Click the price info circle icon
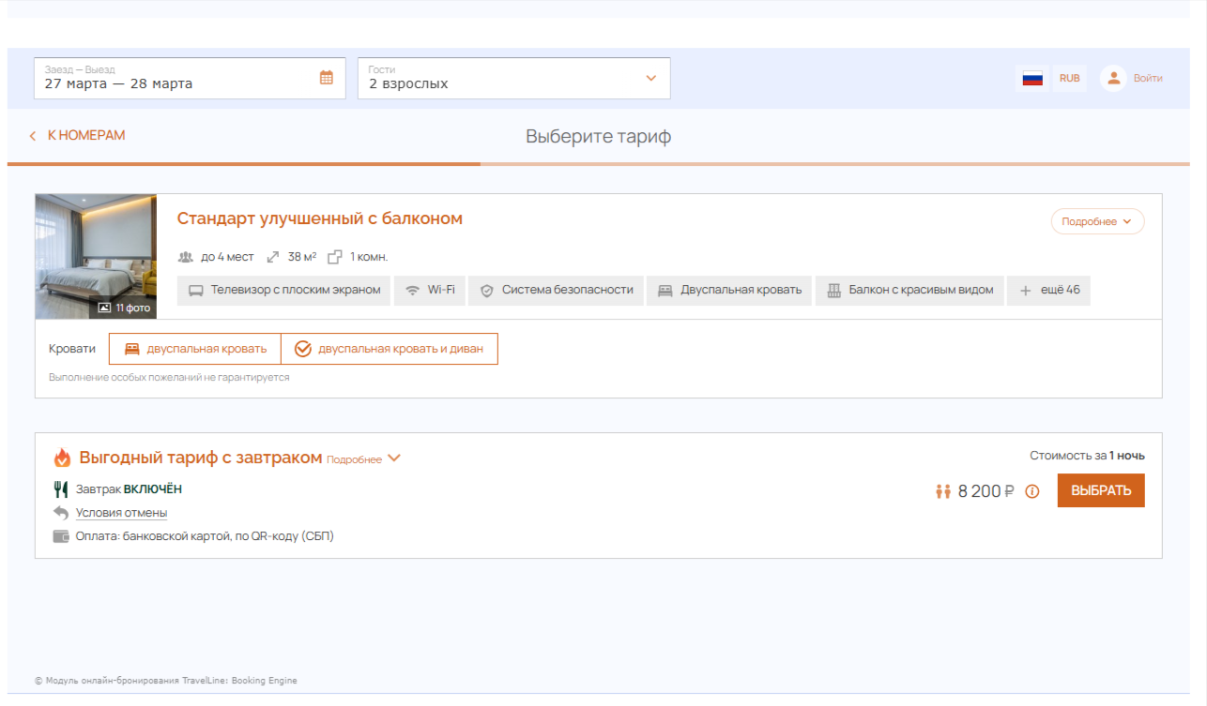Screen dimensions: 1207x706 (1032, 491)
